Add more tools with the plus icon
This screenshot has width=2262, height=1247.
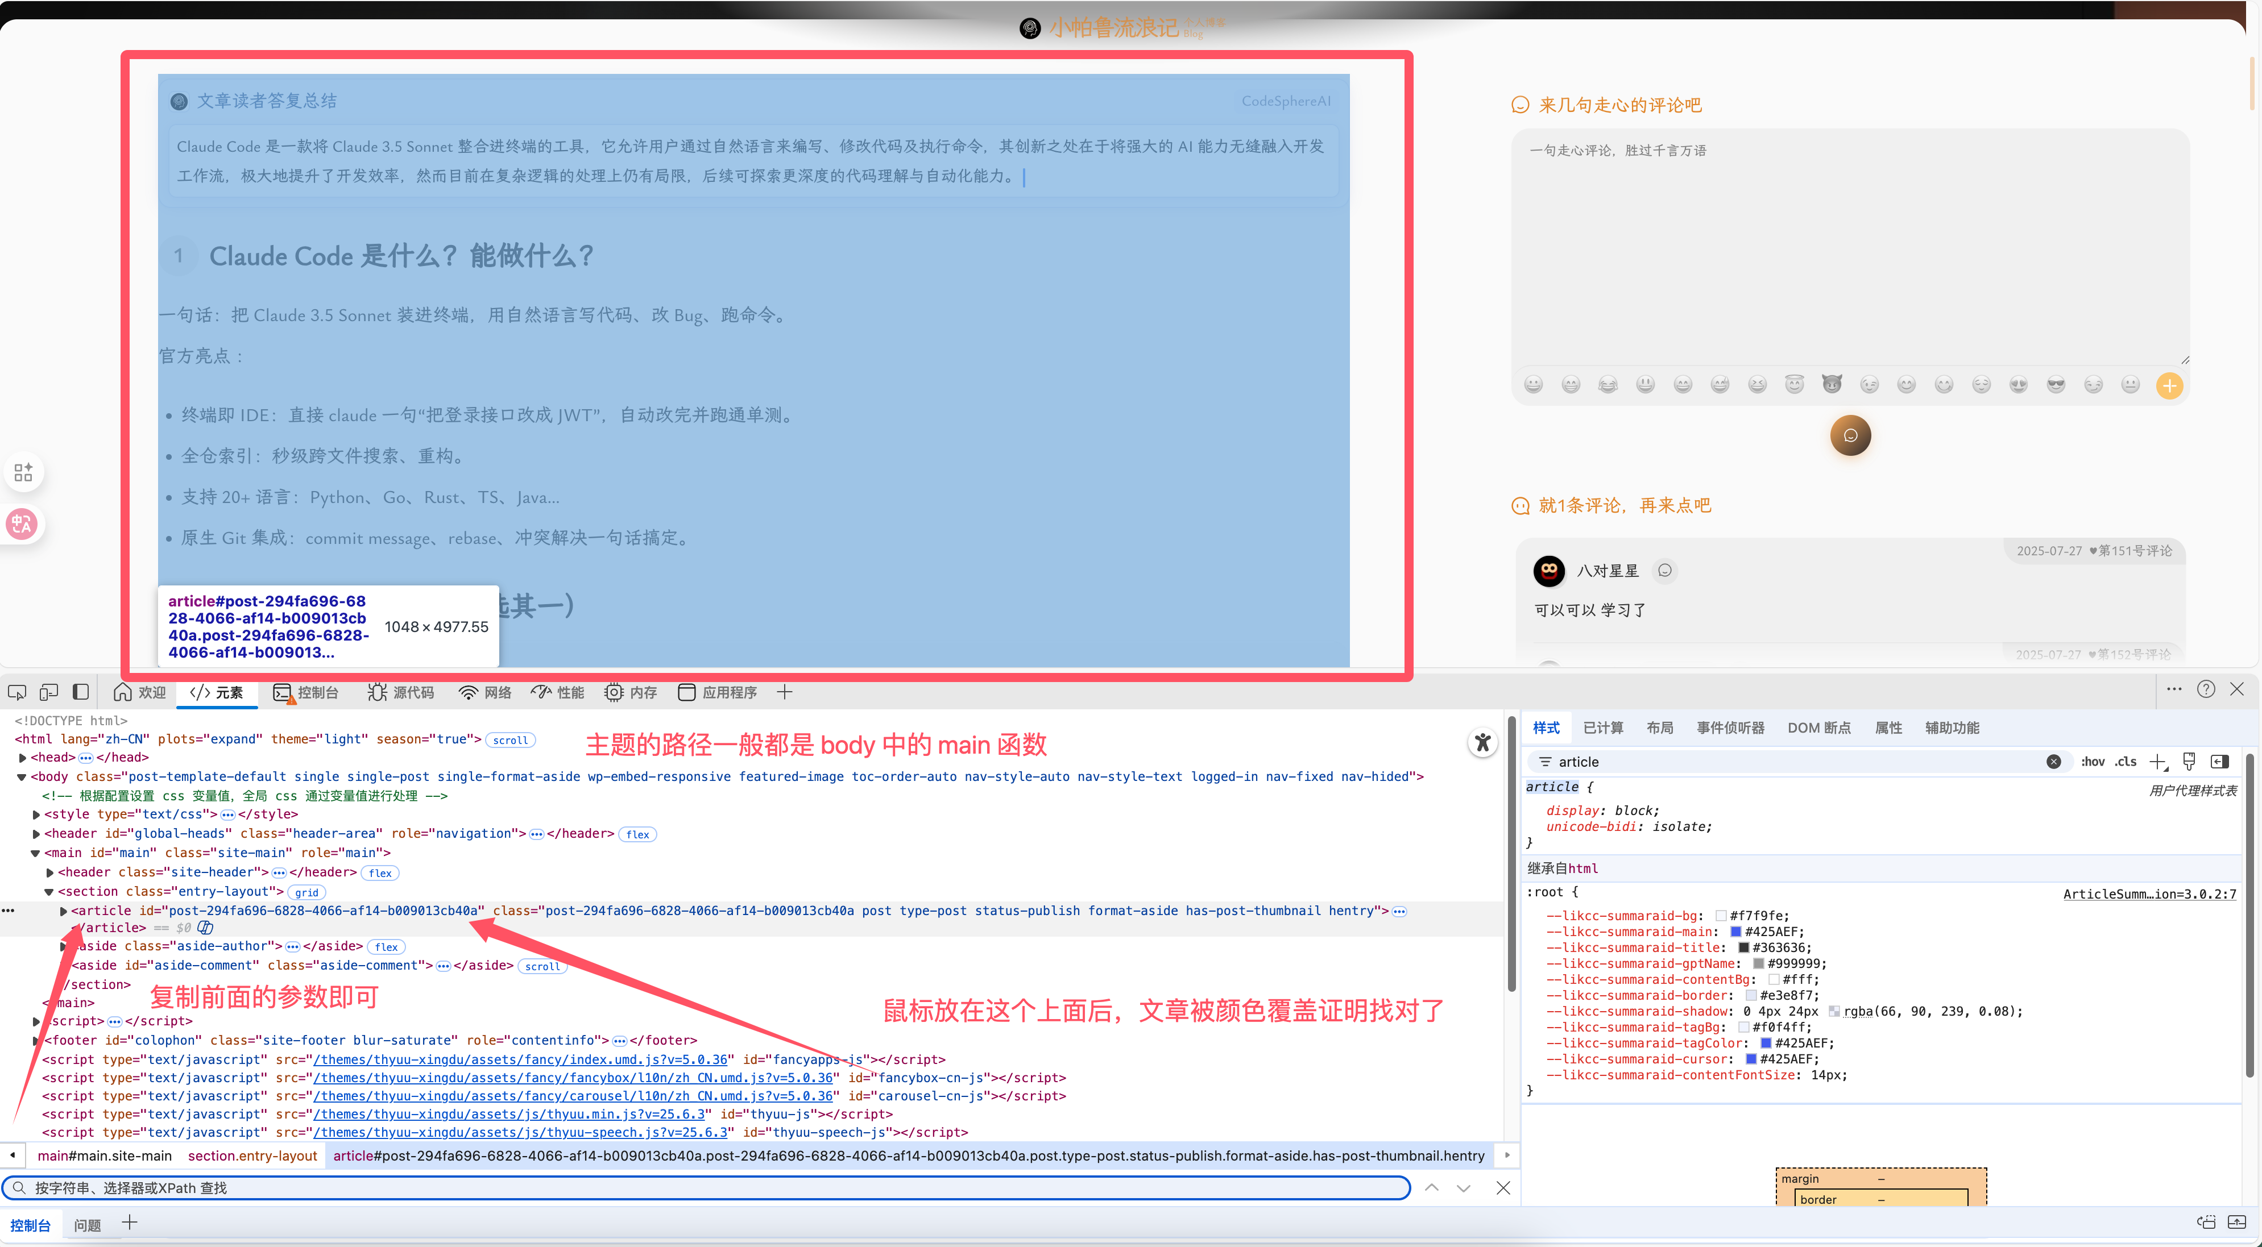coord(784,692)
